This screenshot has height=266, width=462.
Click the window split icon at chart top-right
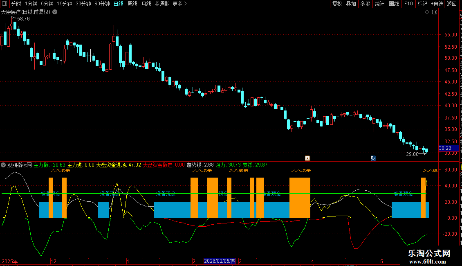coord(434,12)
